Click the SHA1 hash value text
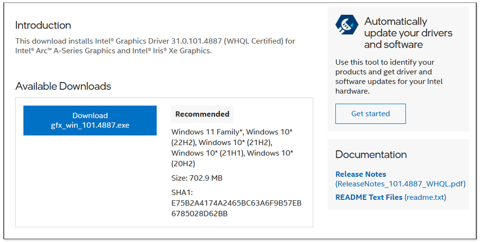 click(x=236, y=208)
